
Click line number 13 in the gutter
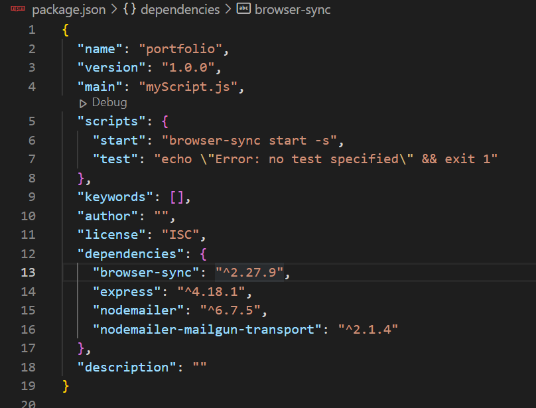[28, 273]
